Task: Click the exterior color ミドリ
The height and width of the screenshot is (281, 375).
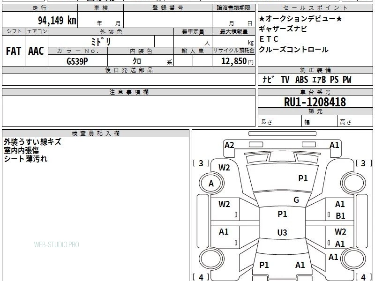Action: pyautogui.click(x=101, y=41)
